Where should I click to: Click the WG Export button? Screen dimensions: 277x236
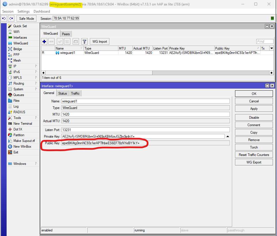pyautogui.click(x=254, y=162)
